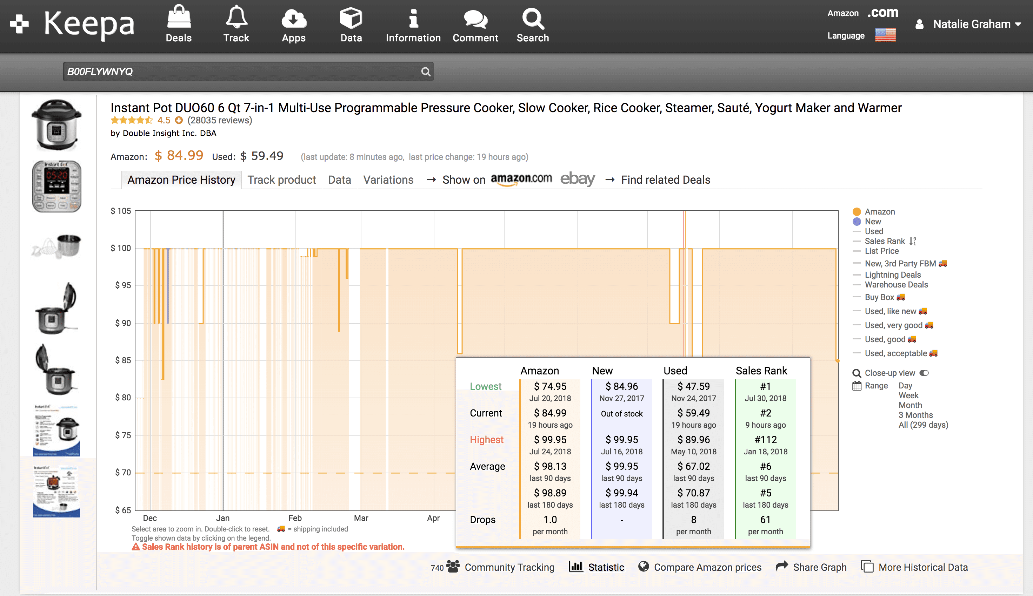The width and height of the screenshot is (1033, 596).
Task: Select the accessories and inner pot thumbnail
Action: 56,246
